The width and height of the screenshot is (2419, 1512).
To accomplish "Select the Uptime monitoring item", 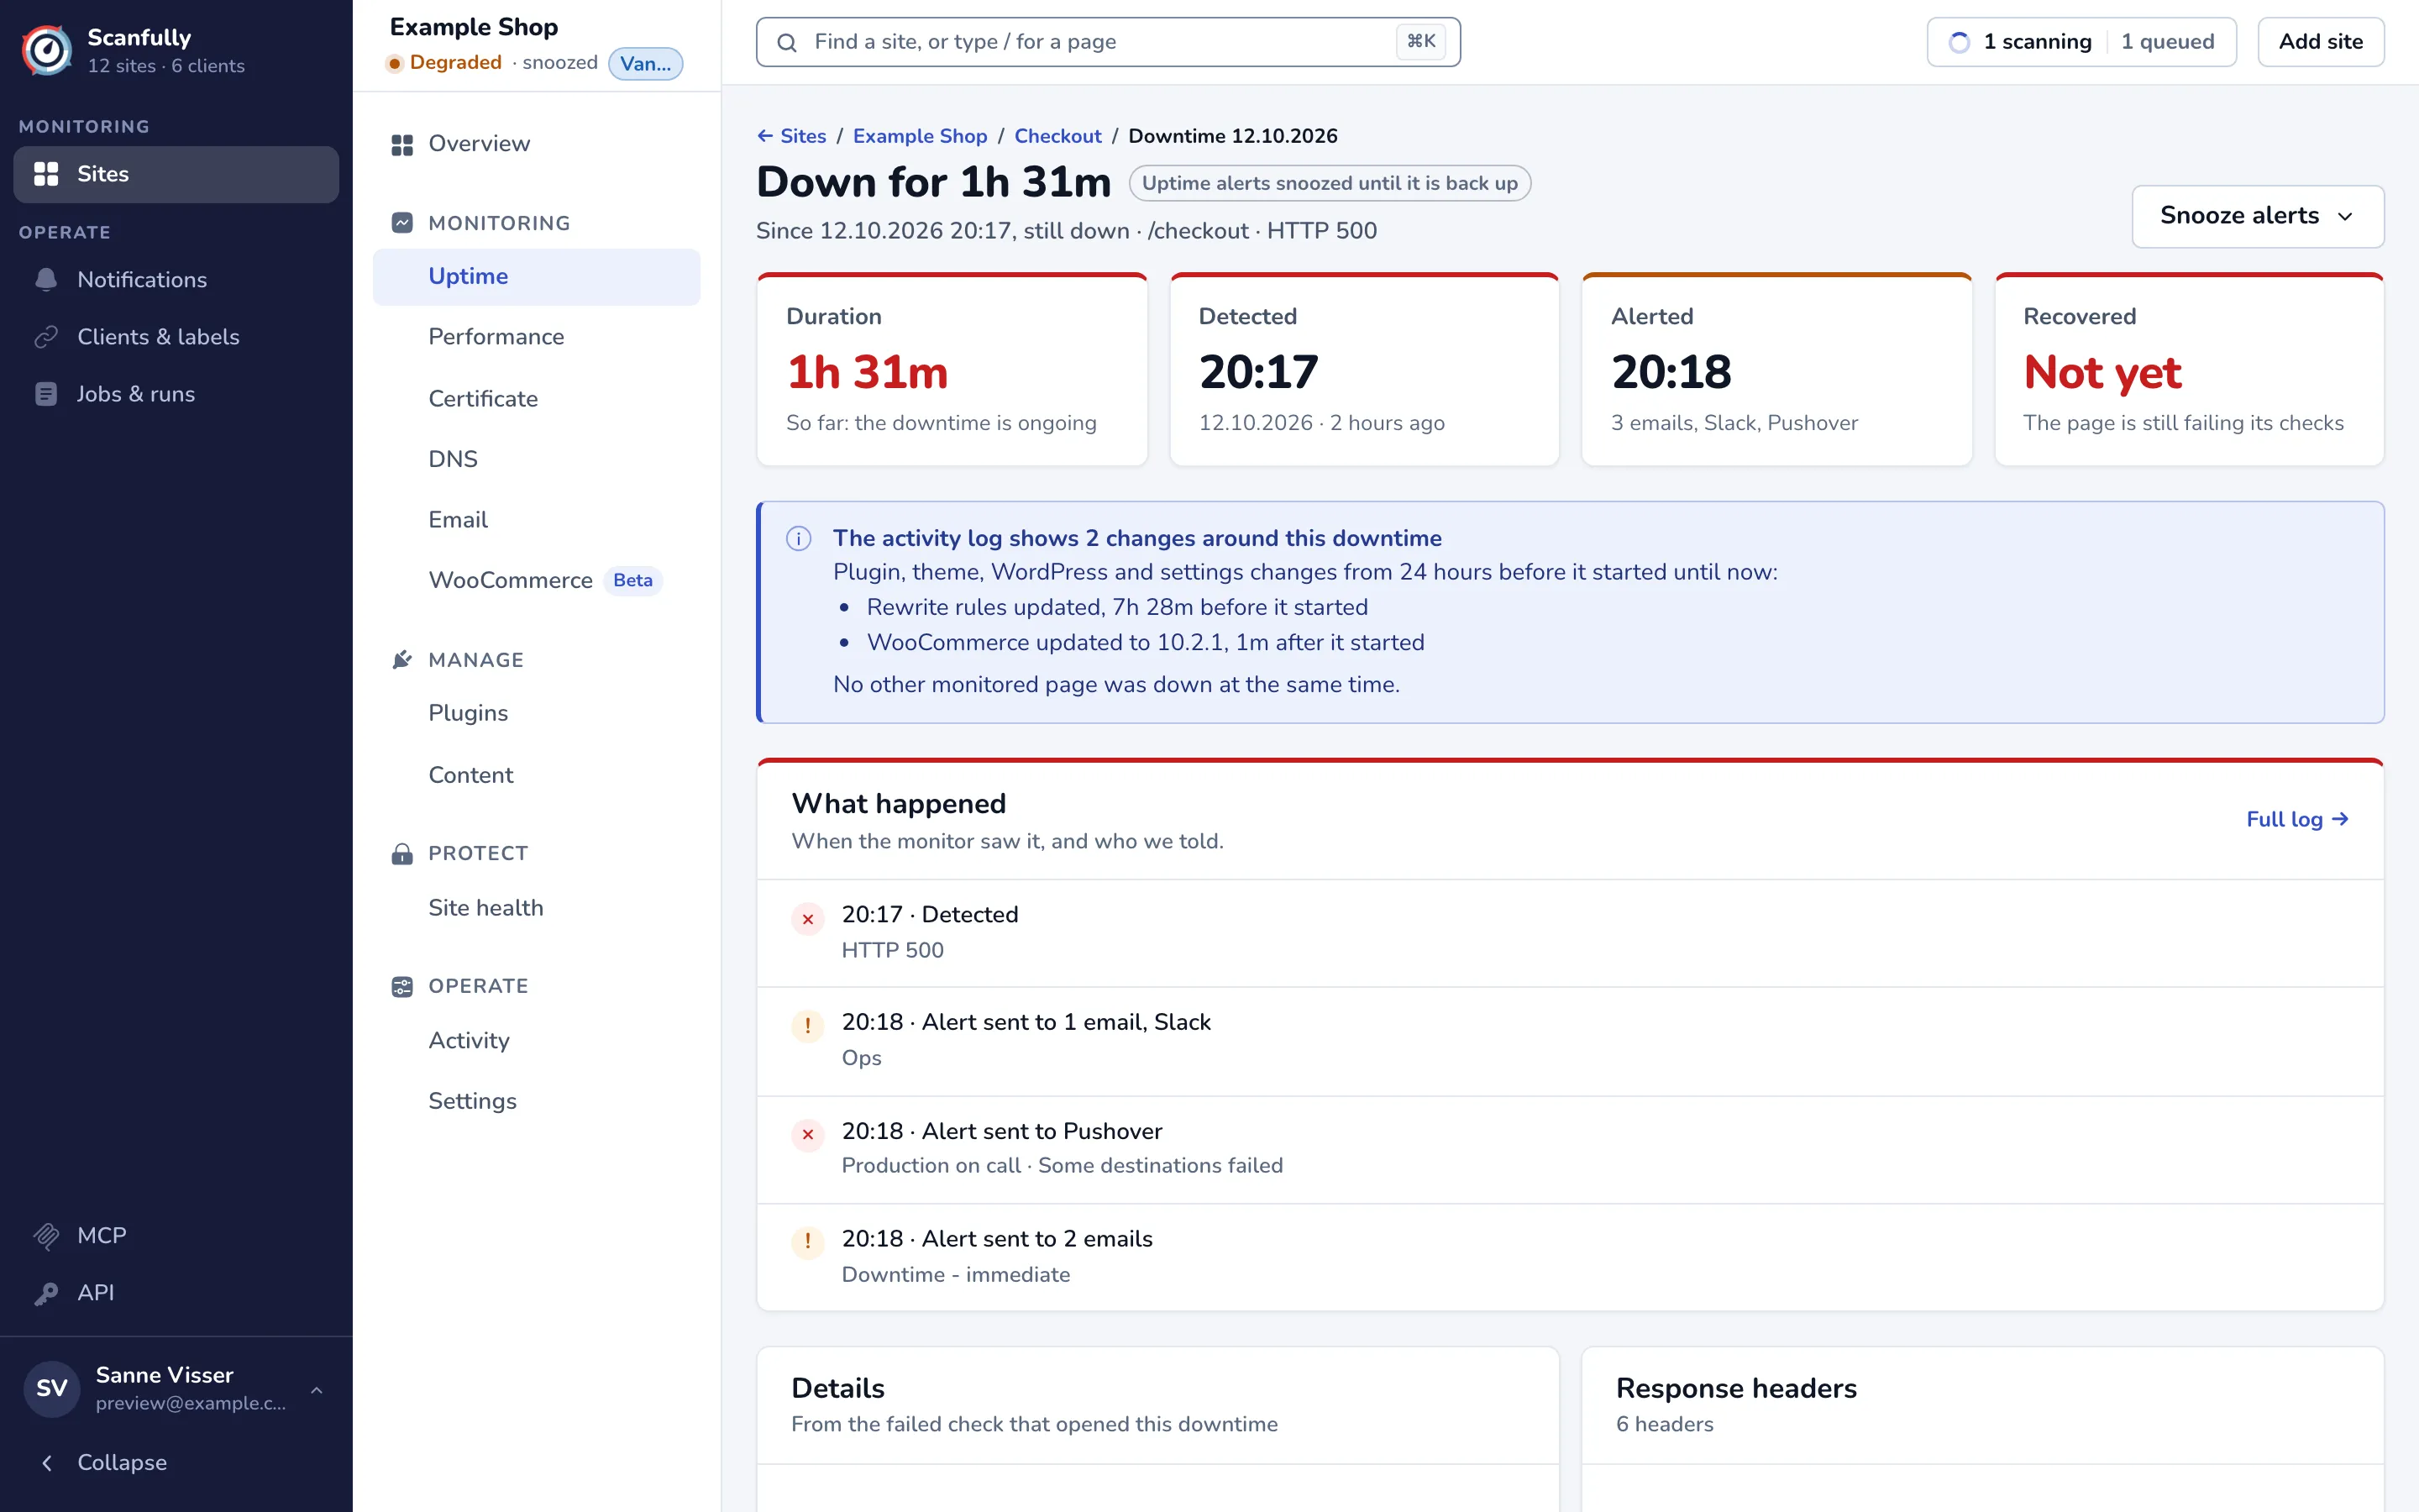I will click(x=537, y=277).
